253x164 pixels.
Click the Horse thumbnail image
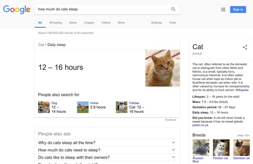[83, 107]
